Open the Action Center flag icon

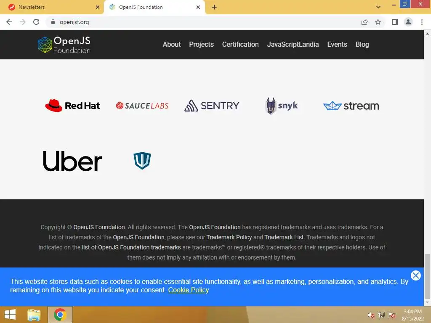tap(391, 315)
